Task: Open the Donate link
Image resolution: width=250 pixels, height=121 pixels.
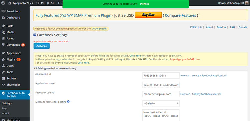Action: click(243, 27)
